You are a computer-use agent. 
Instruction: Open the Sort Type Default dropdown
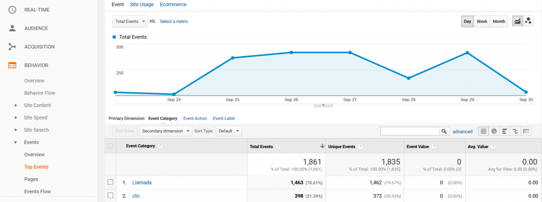[x=229, y=131]
